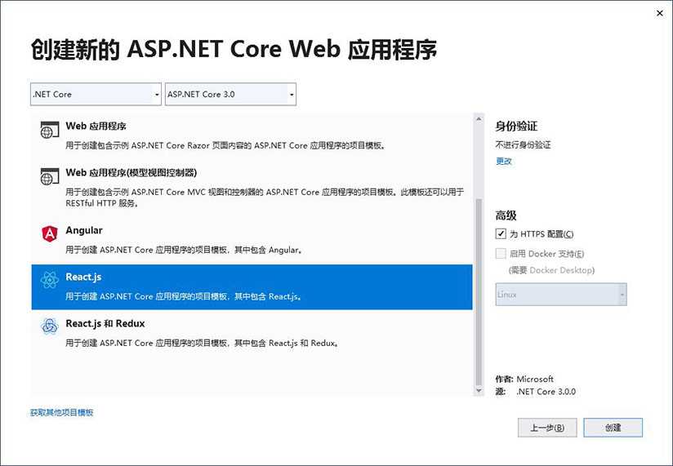Viewport: 673px width, 466px height.
Task: Click the (需要 Docker Desktop) note
Action: coord(551,270)
